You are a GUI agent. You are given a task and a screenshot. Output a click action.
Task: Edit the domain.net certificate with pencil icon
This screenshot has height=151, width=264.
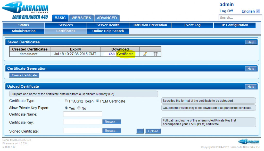[x=145, y=54]
